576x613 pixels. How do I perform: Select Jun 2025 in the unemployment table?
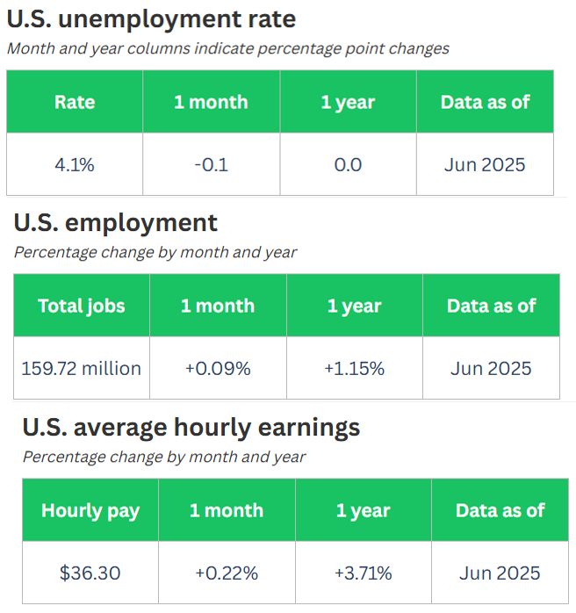[485, 164]
